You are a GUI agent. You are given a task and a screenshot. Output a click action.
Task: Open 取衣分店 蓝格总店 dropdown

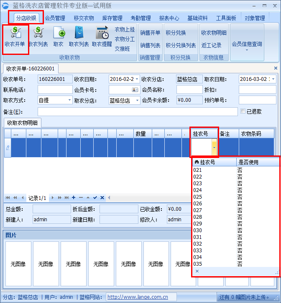pos(137,100)
